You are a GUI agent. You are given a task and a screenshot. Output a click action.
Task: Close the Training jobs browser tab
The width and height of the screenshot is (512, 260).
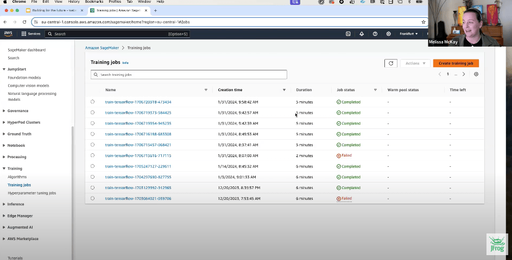[146, 10]
